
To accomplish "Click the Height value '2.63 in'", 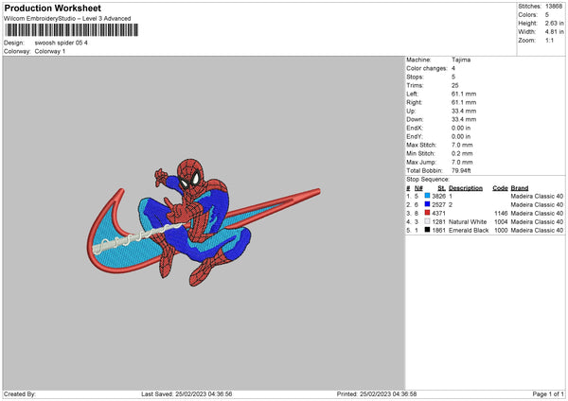I will (554, 23).
